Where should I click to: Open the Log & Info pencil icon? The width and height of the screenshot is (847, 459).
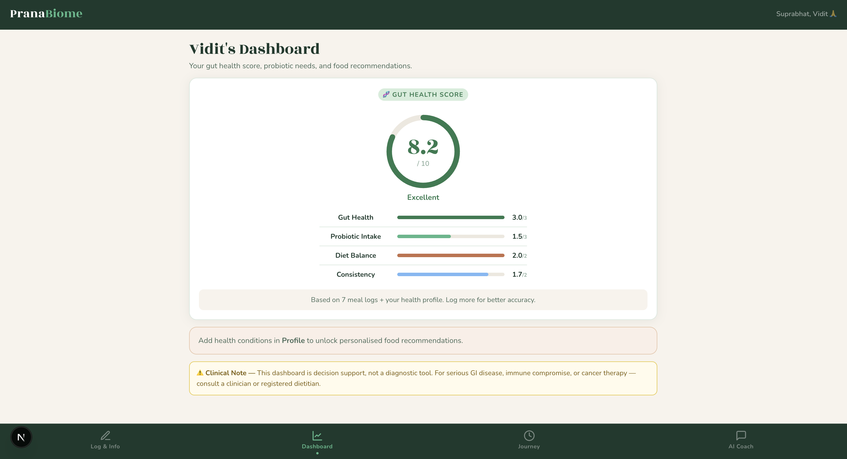pyautogui.click(x=105, y=435)
